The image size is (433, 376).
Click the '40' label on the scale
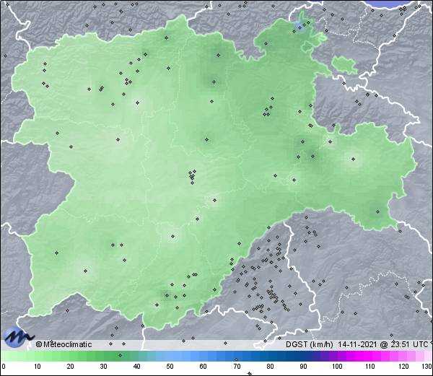pos(136,367)
